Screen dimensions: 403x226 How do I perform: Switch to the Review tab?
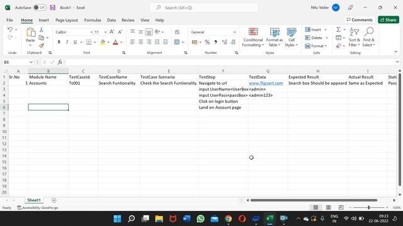128,20
